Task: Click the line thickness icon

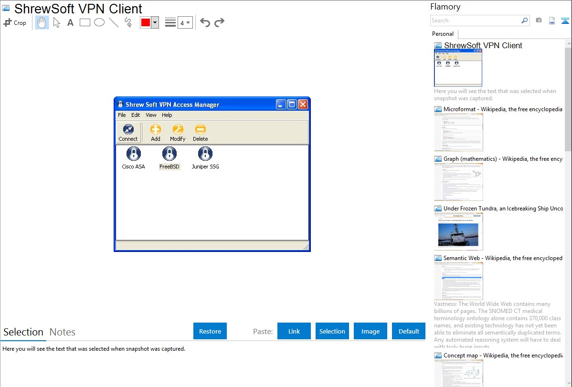Action: [170, 22]
